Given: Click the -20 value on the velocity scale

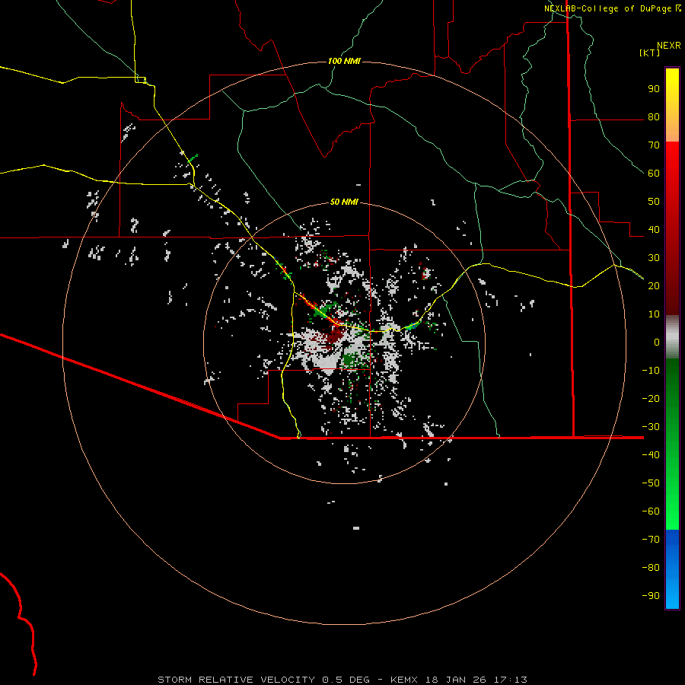Looking at the screenshot, I should pyautogui.click(x=651, y=398).
